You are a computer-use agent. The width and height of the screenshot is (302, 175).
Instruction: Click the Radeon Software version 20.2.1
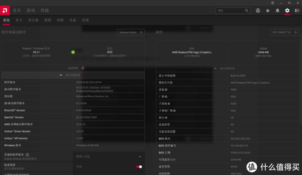36,52
